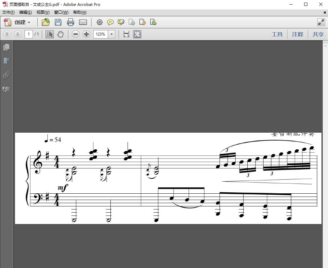Click the delete page icon
Screen dimensions: 328x268
132,22
